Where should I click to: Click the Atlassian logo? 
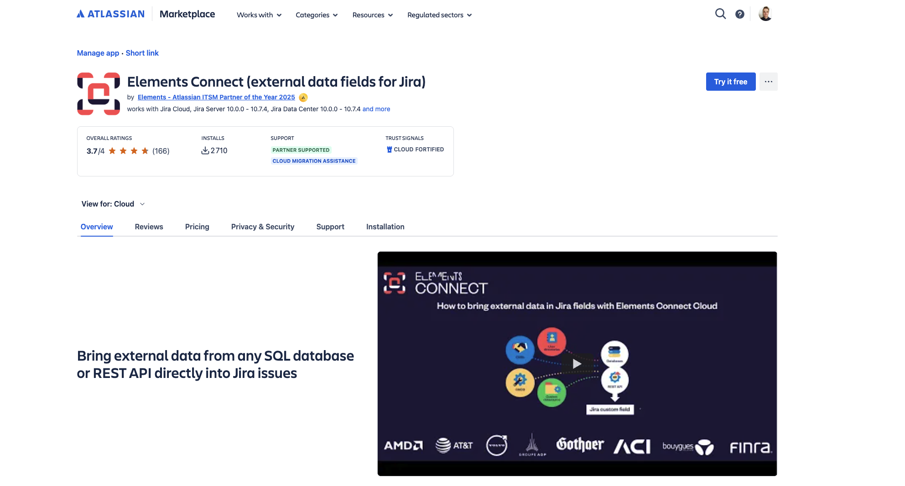[110, 14]
